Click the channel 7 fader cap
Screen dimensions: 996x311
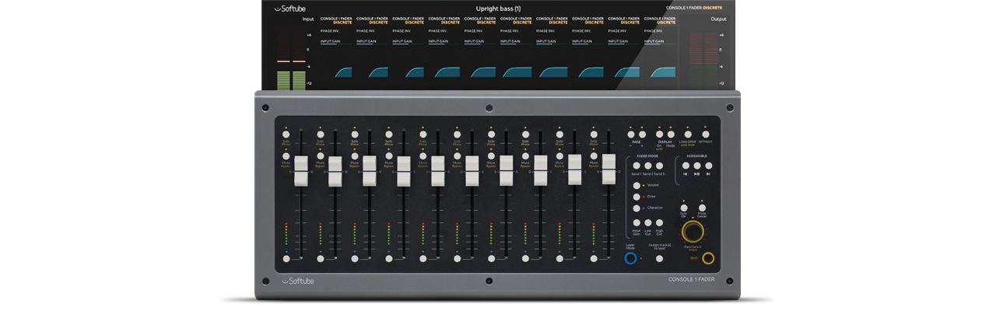(507, 170)
